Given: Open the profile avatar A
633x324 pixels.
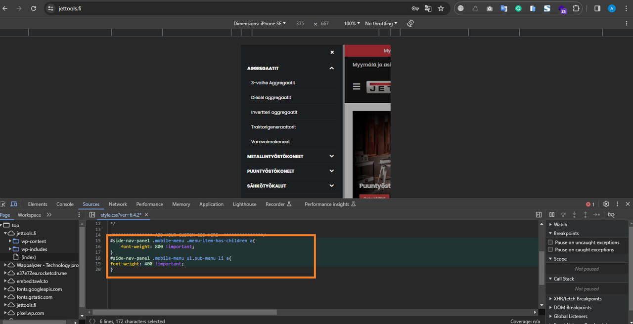Looking at the screenshot, I should (x=612, y=8).
